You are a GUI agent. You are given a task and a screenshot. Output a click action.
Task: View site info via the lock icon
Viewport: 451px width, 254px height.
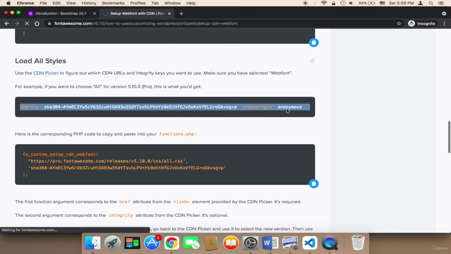50,23
